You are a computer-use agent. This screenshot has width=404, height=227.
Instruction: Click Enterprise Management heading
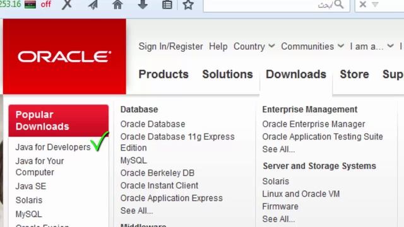pos(310,109)
